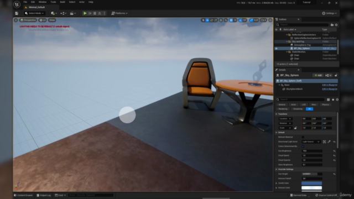Open the editor Settings menu

coord(330,13)
